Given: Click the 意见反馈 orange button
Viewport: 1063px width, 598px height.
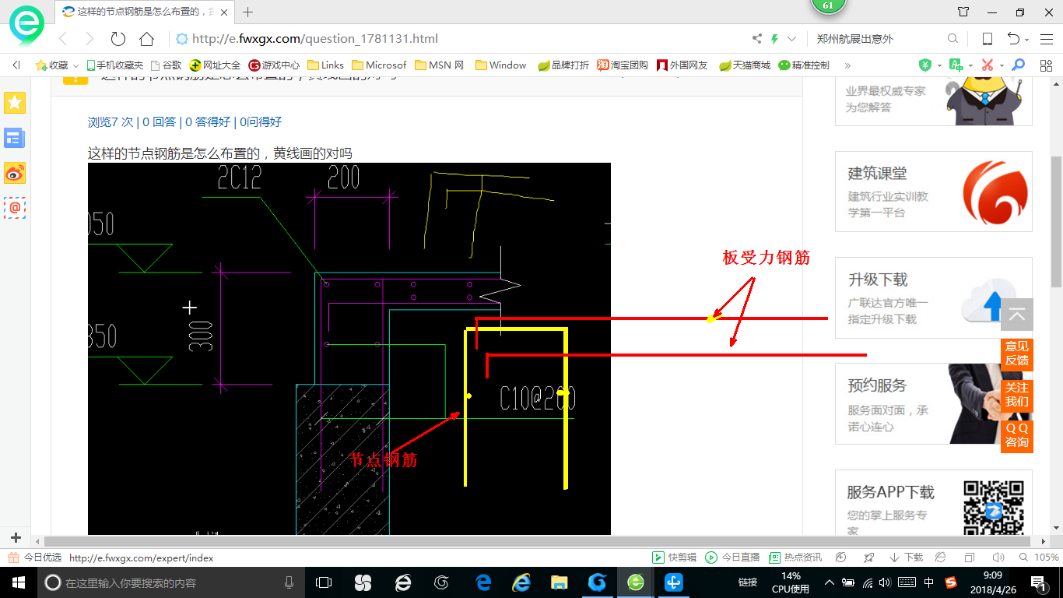Looking at the screenshot, I should click(x=1017, y=354).
